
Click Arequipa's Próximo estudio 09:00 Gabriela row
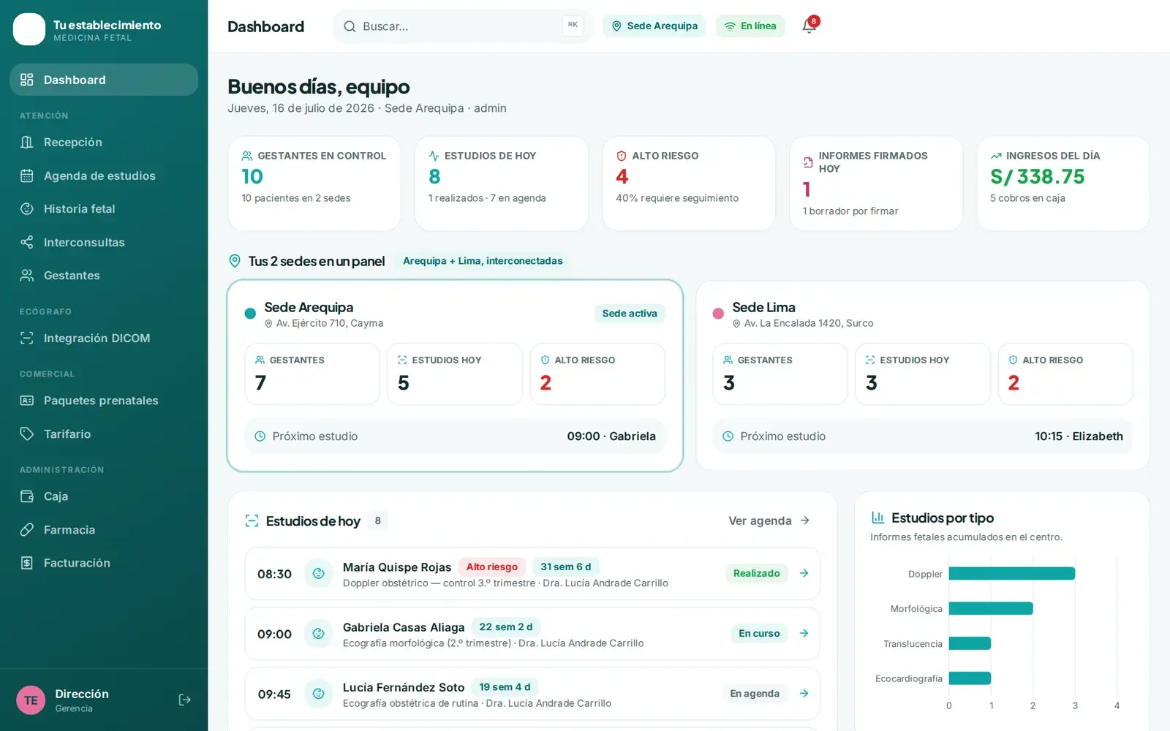pyautogui.click(x=455, y=436)
